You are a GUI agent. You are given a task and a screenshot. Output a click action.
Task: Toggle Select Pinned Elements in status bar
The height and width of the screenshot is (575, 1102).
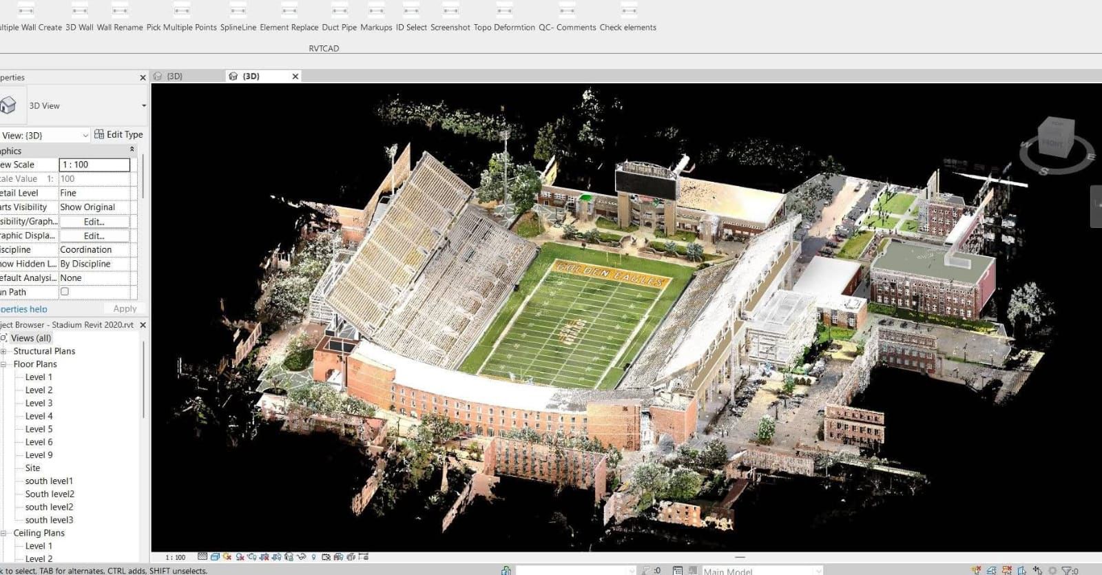1006,570
